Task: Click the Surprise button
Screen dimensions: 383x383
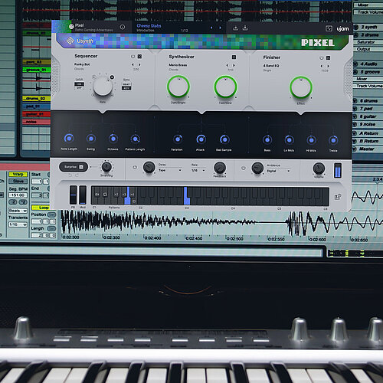Action: pyautogui.click(x=74, y=167)
